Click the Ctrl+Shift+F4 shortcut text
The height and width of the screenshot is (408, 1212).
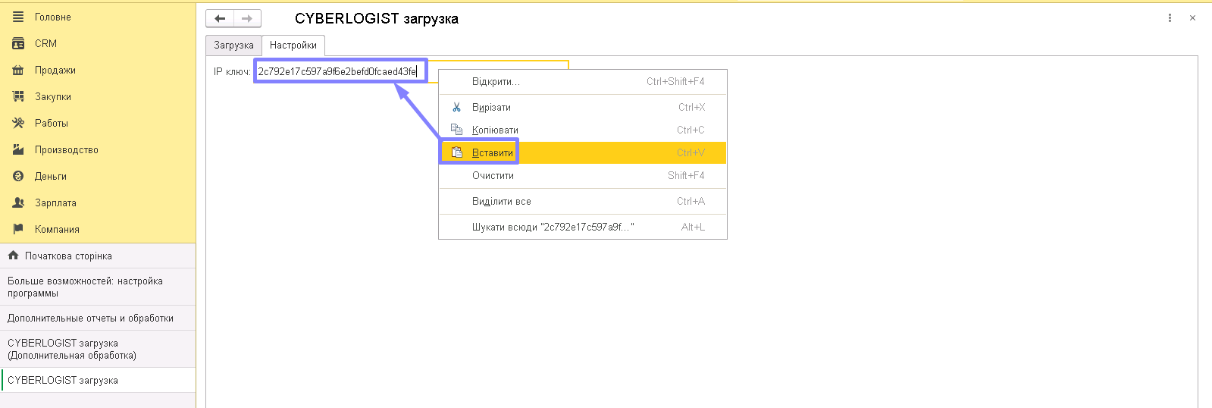[675, 81]
